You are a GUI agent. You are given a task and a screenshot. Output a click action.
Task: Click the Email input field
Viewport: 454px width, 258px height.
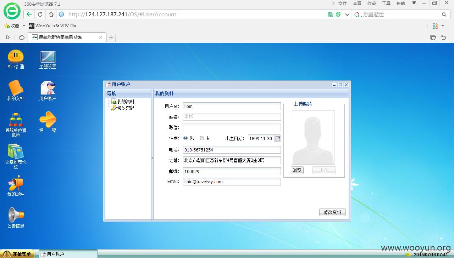tap(232, 182)
